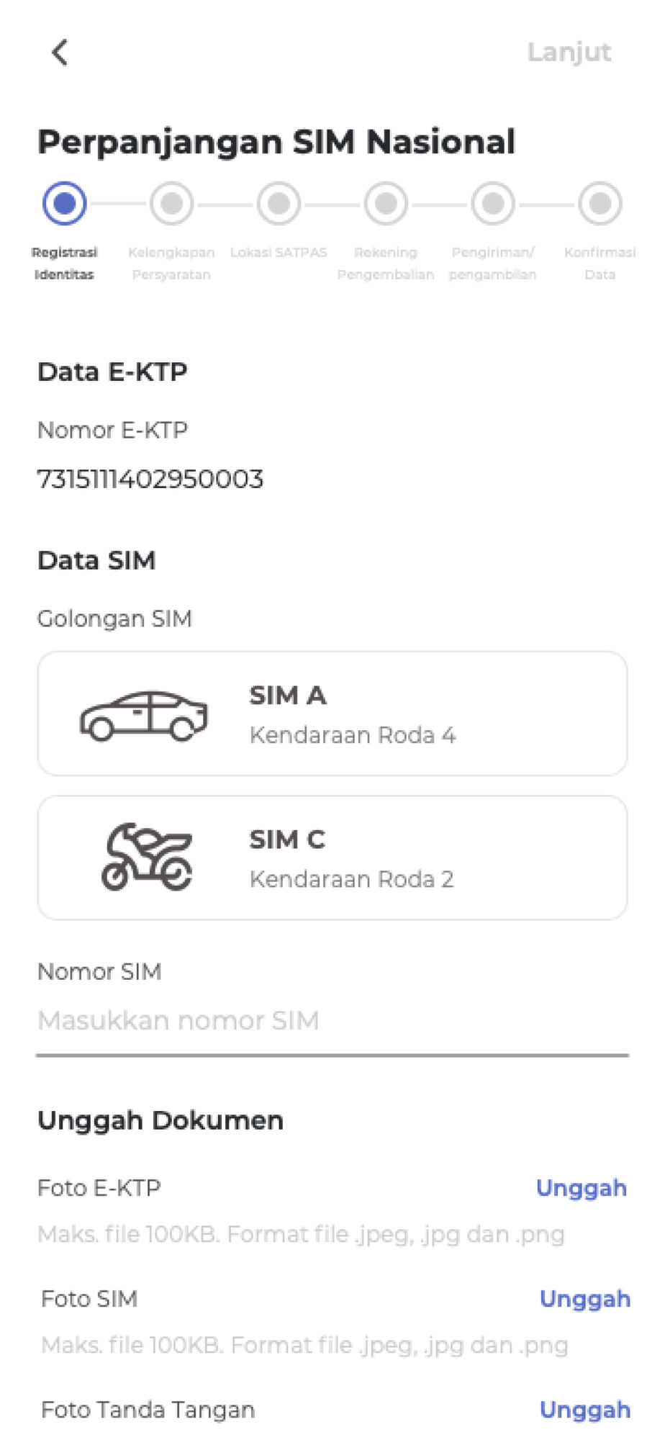Tap the Rekening Pengembalian step label
The width and height of the screenshot is (665, 1440).
pyautogui.click(x=386, y=264)
